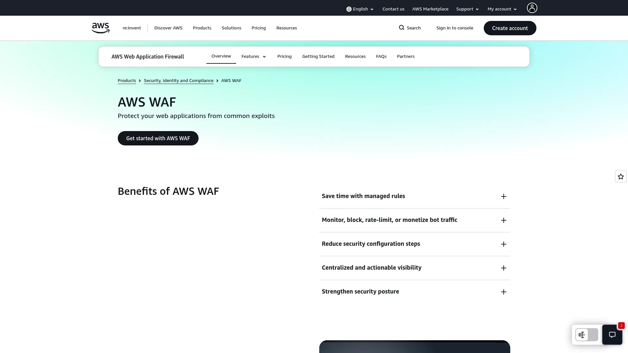Expand Save time with managed rules
Viewport: 628px width, 353px height.
[414, 196]
